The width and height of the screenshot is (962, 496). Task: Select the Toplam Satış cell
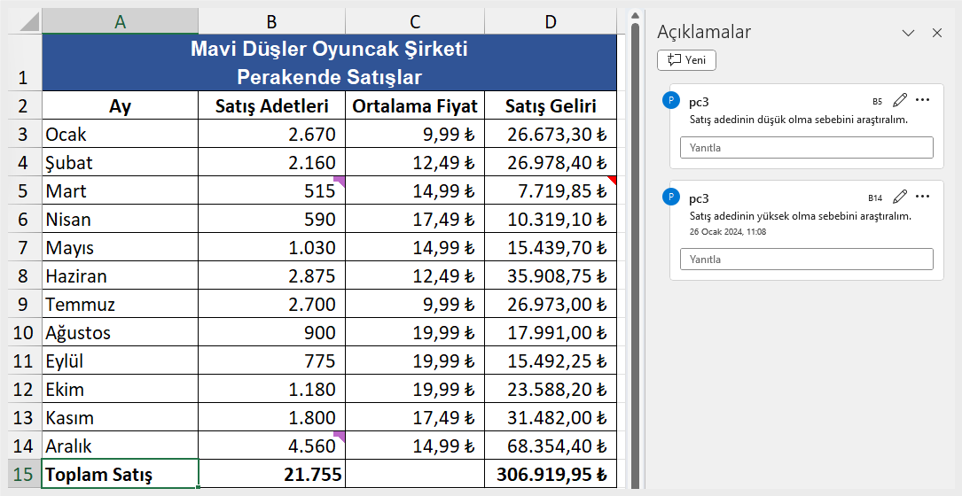(x=121, y=474)
